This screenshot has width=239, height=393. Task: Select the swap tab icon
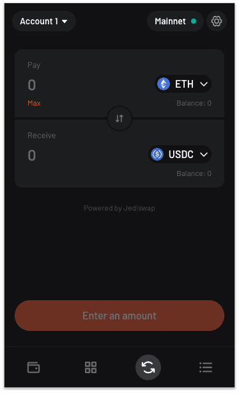click(148, 367)
